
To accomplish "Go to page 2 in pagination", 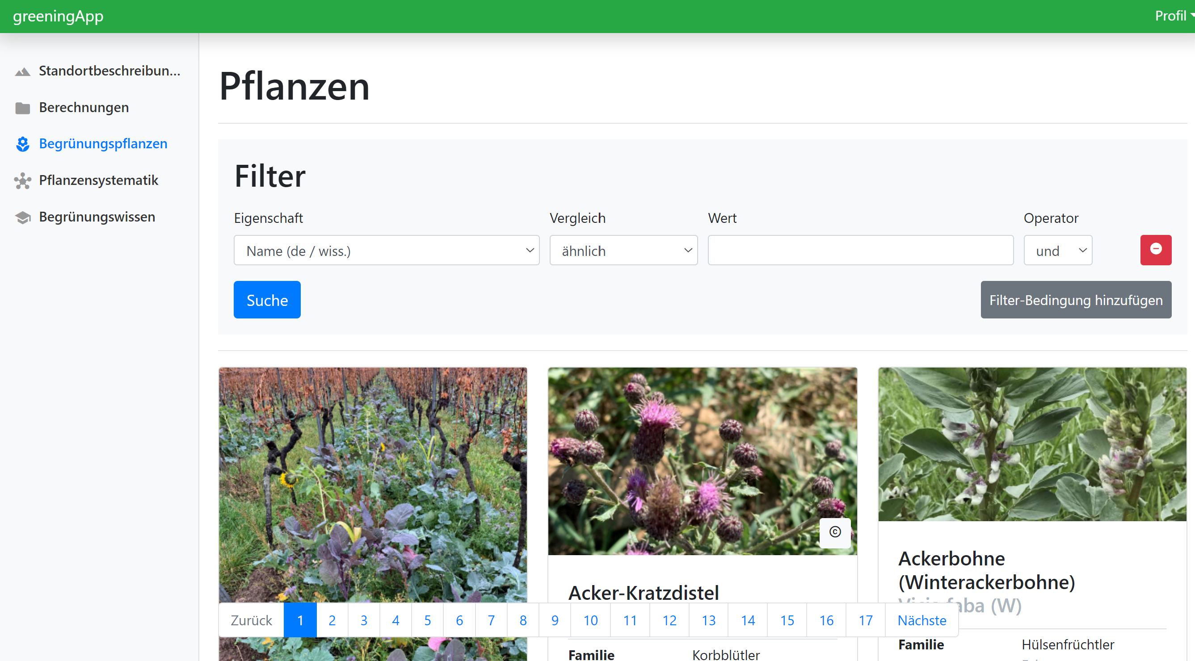I will [332, 620].
